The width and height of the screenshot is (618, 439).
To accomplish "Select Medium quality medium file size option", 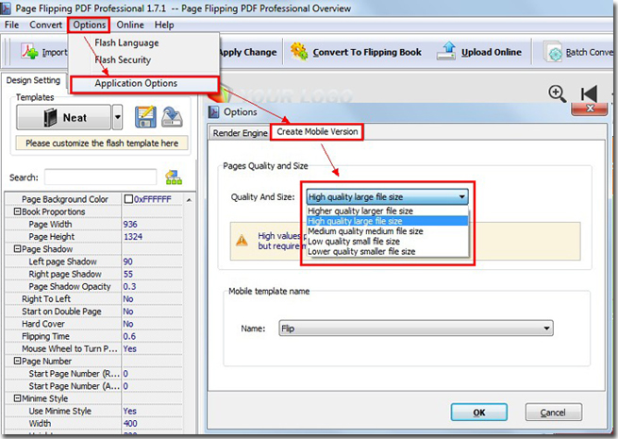I will pos(388,231).
